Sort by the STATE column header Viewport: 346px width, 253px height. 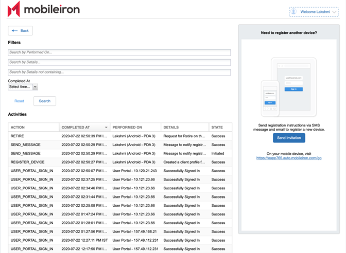coord(220,127)
